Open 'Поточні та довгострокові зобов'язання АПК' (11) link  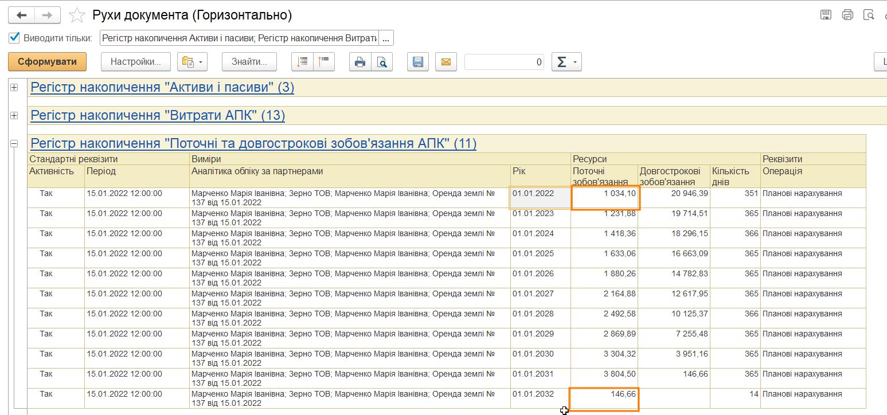[253, 143]
